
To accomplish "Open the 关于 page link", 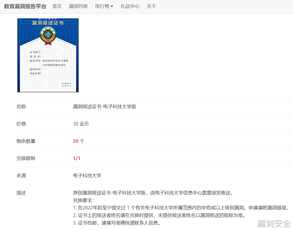I will [151, 6].
